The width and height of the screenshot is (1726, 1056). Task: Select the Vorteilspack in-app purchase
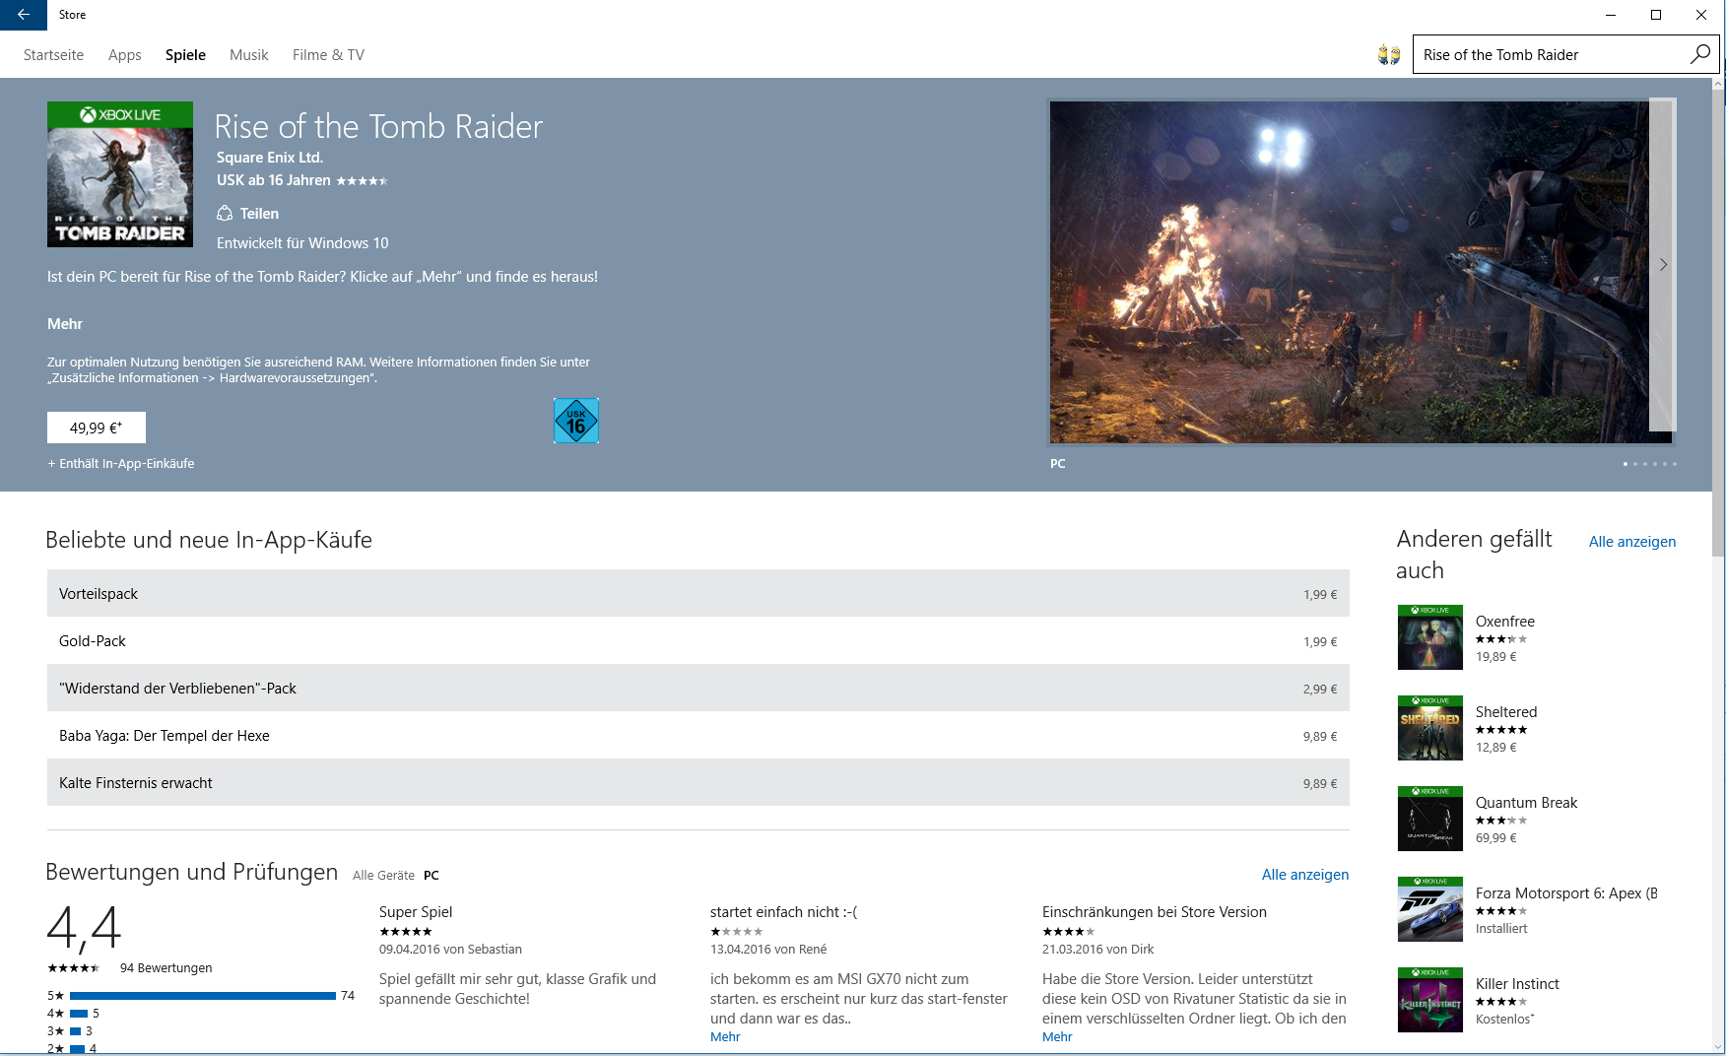coord(697,593)
